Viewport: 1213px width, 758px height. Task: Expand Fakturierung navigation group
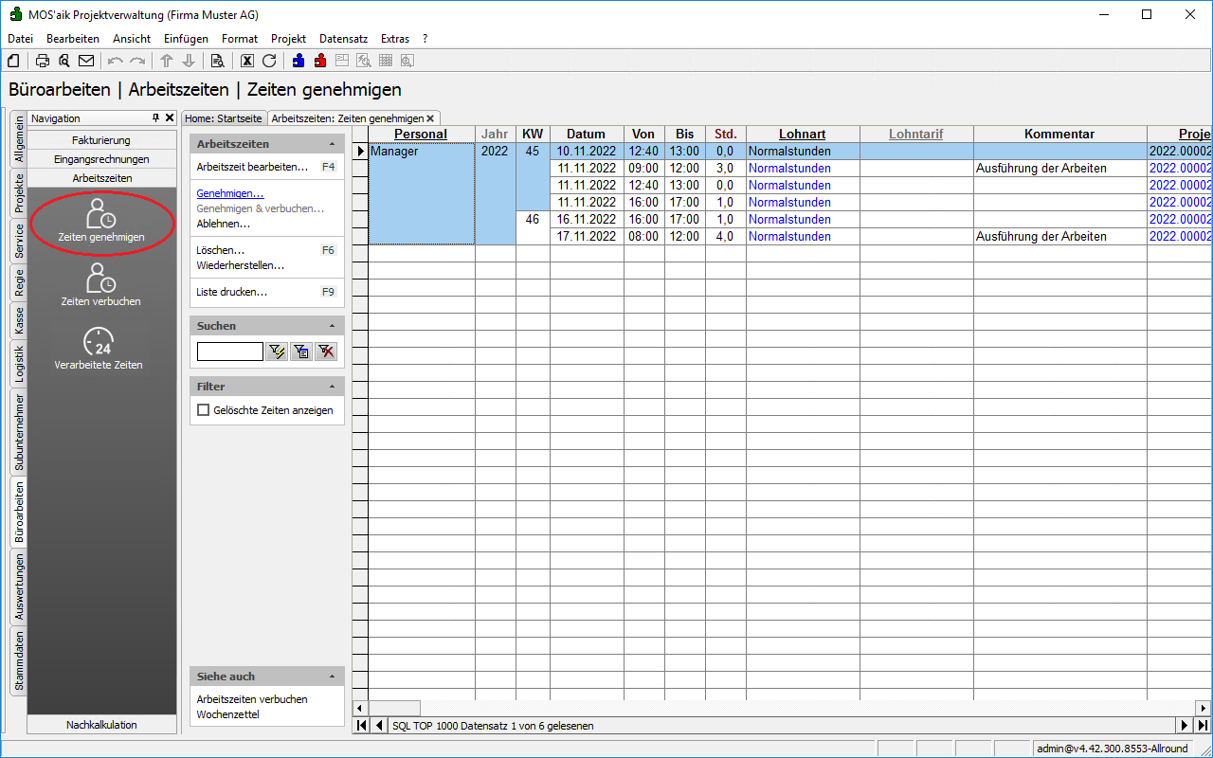click(102, 140)
